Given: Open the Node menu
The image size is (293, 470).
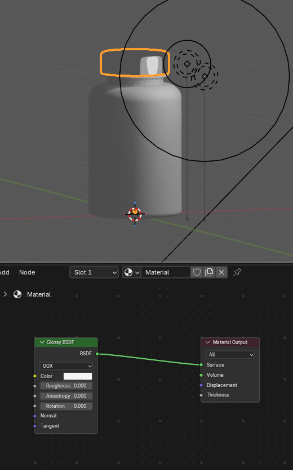Looking at the screenshot, I should [27, 272].
